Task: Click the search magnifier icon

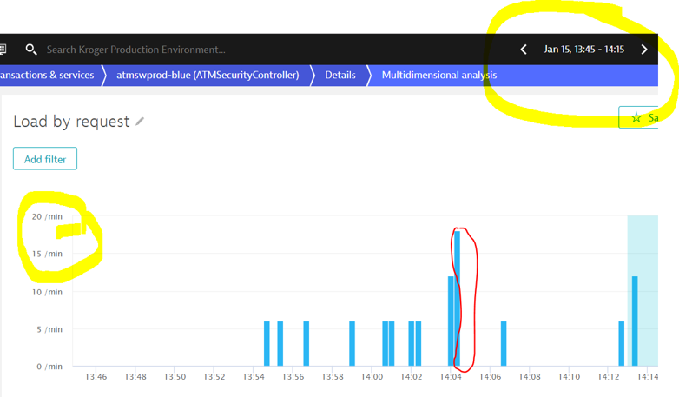Action: pyautogui.click(x=30, y=50)
